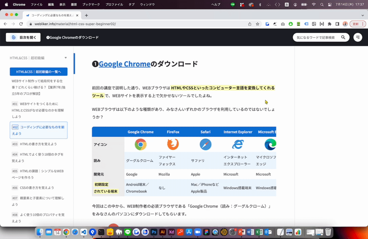Open tab search chevron in Chrome tab strip
Screen dimensions: 368x239
click(362, 15)
